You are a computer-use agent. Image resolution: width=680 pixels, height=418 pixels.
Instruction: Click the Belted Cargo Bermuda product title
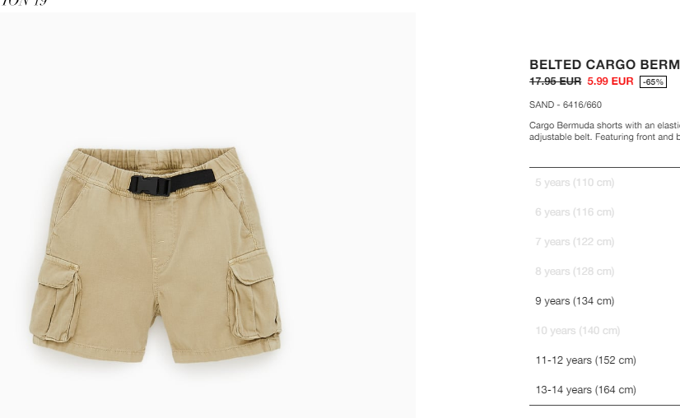coord(604,65)
